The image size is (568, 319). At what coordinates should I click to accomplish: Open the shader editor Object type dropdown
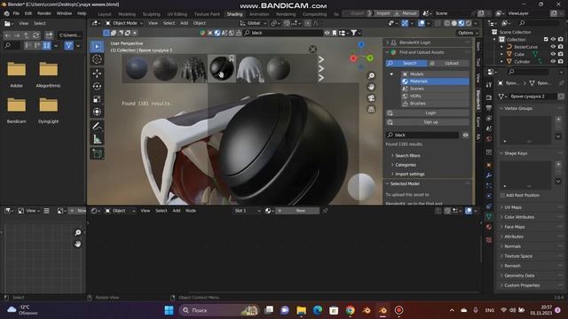click(x=120, y=211)
